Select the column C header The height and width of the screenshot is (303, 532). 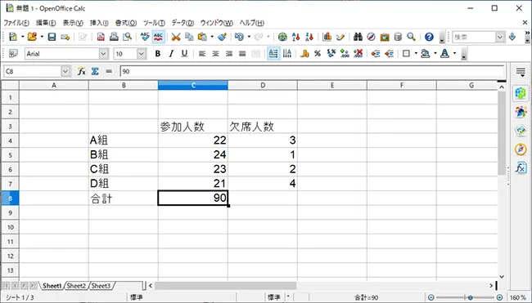[x=192, y=85]
